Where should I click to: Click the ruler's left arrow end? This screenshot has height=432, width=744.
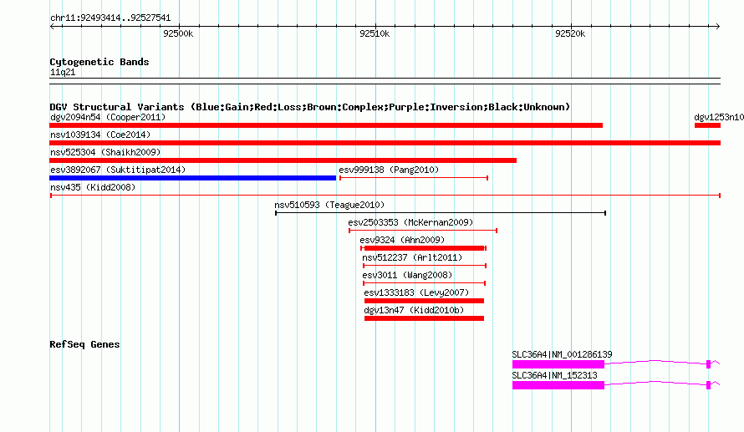(52, 27)
